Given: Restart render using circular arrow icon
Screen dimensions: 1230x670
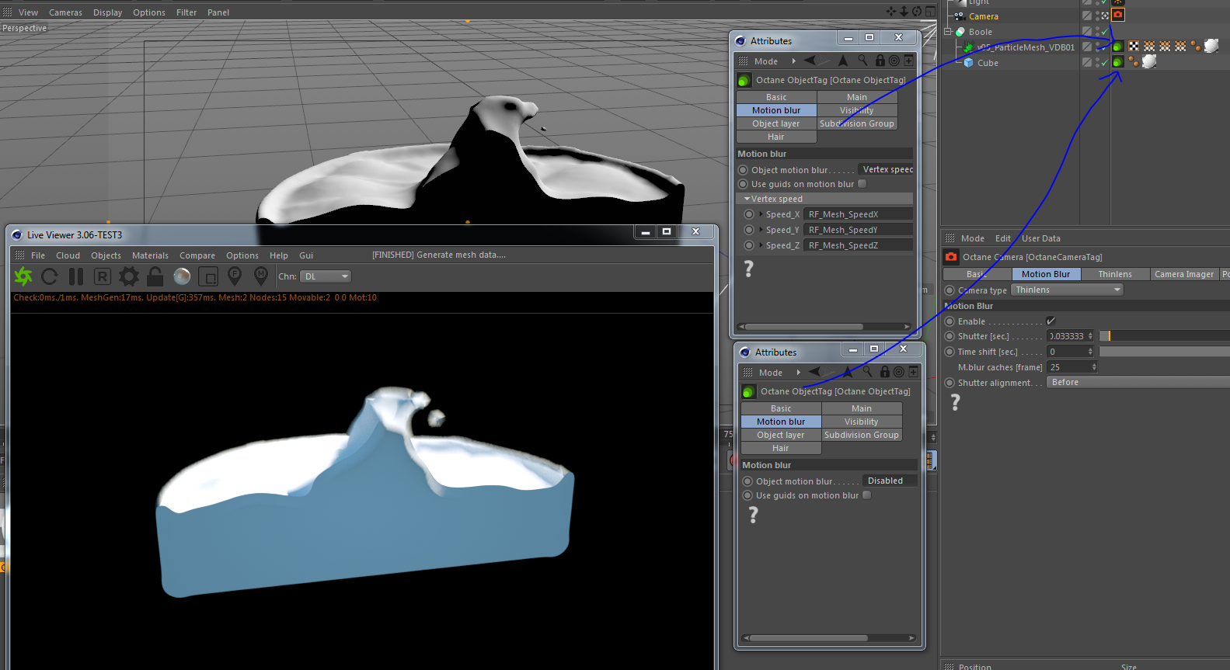Looking at the screenshot, I should tap(50, 276).
